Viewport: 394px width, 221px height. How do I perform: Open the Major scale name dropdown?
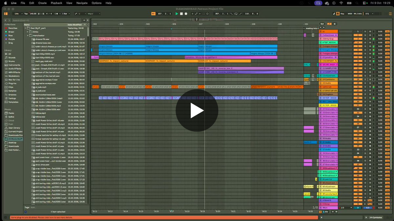click(x=94, y=14)
